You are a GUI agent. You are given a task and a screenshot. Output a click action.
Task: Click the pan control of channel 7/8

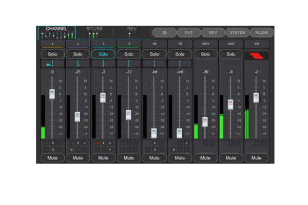(x=180, y=64)
